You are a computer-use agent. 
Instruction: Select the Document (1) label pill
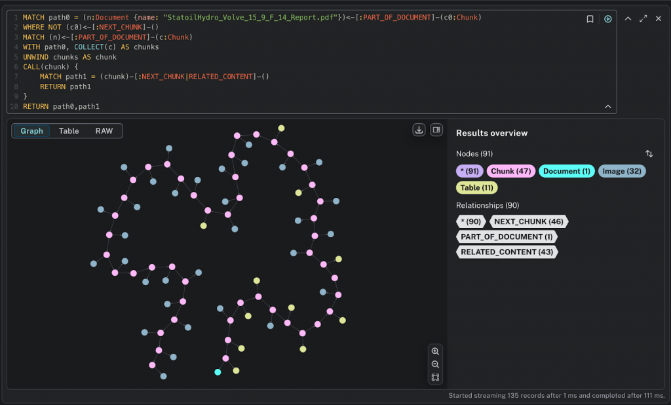567,171
